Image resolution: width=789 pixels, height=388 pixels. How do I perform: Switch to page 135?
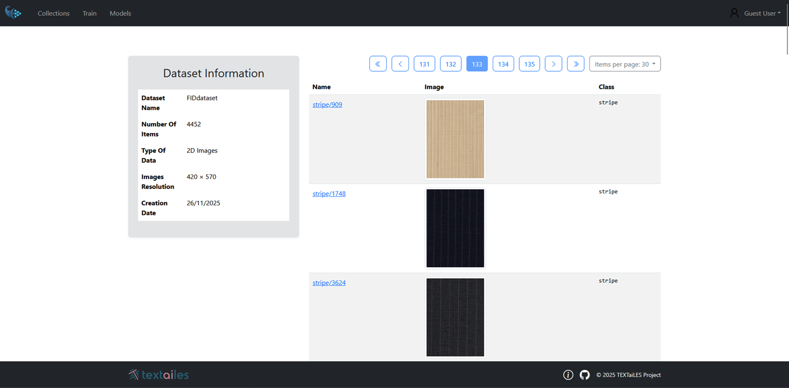tap(529, 64)
